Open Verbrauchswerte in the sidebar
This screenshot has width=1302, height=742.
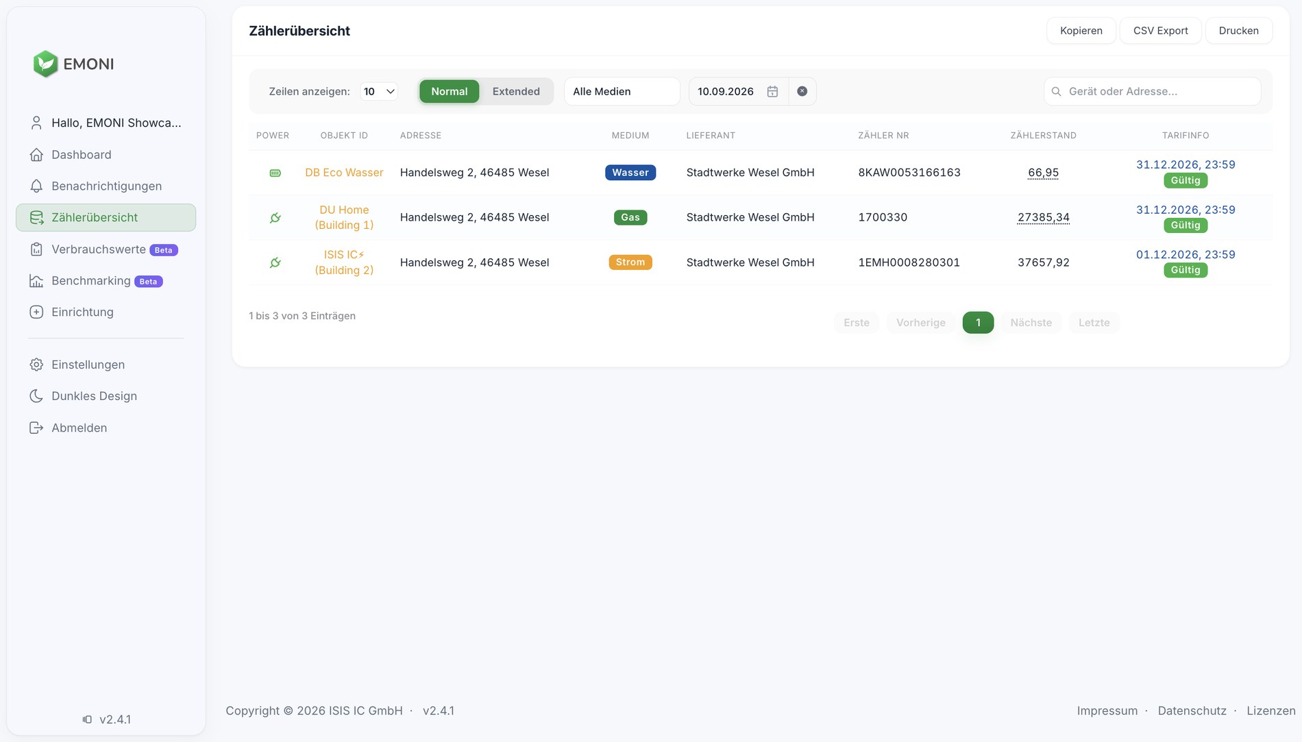pyautogui.click(x=106, y=249)
